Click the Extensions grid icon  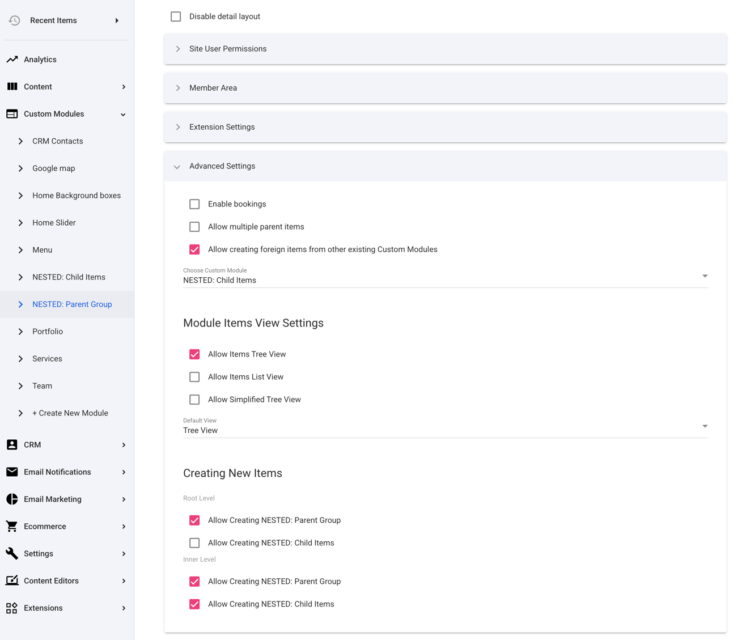pyautogui.click(x=12, y=608)
